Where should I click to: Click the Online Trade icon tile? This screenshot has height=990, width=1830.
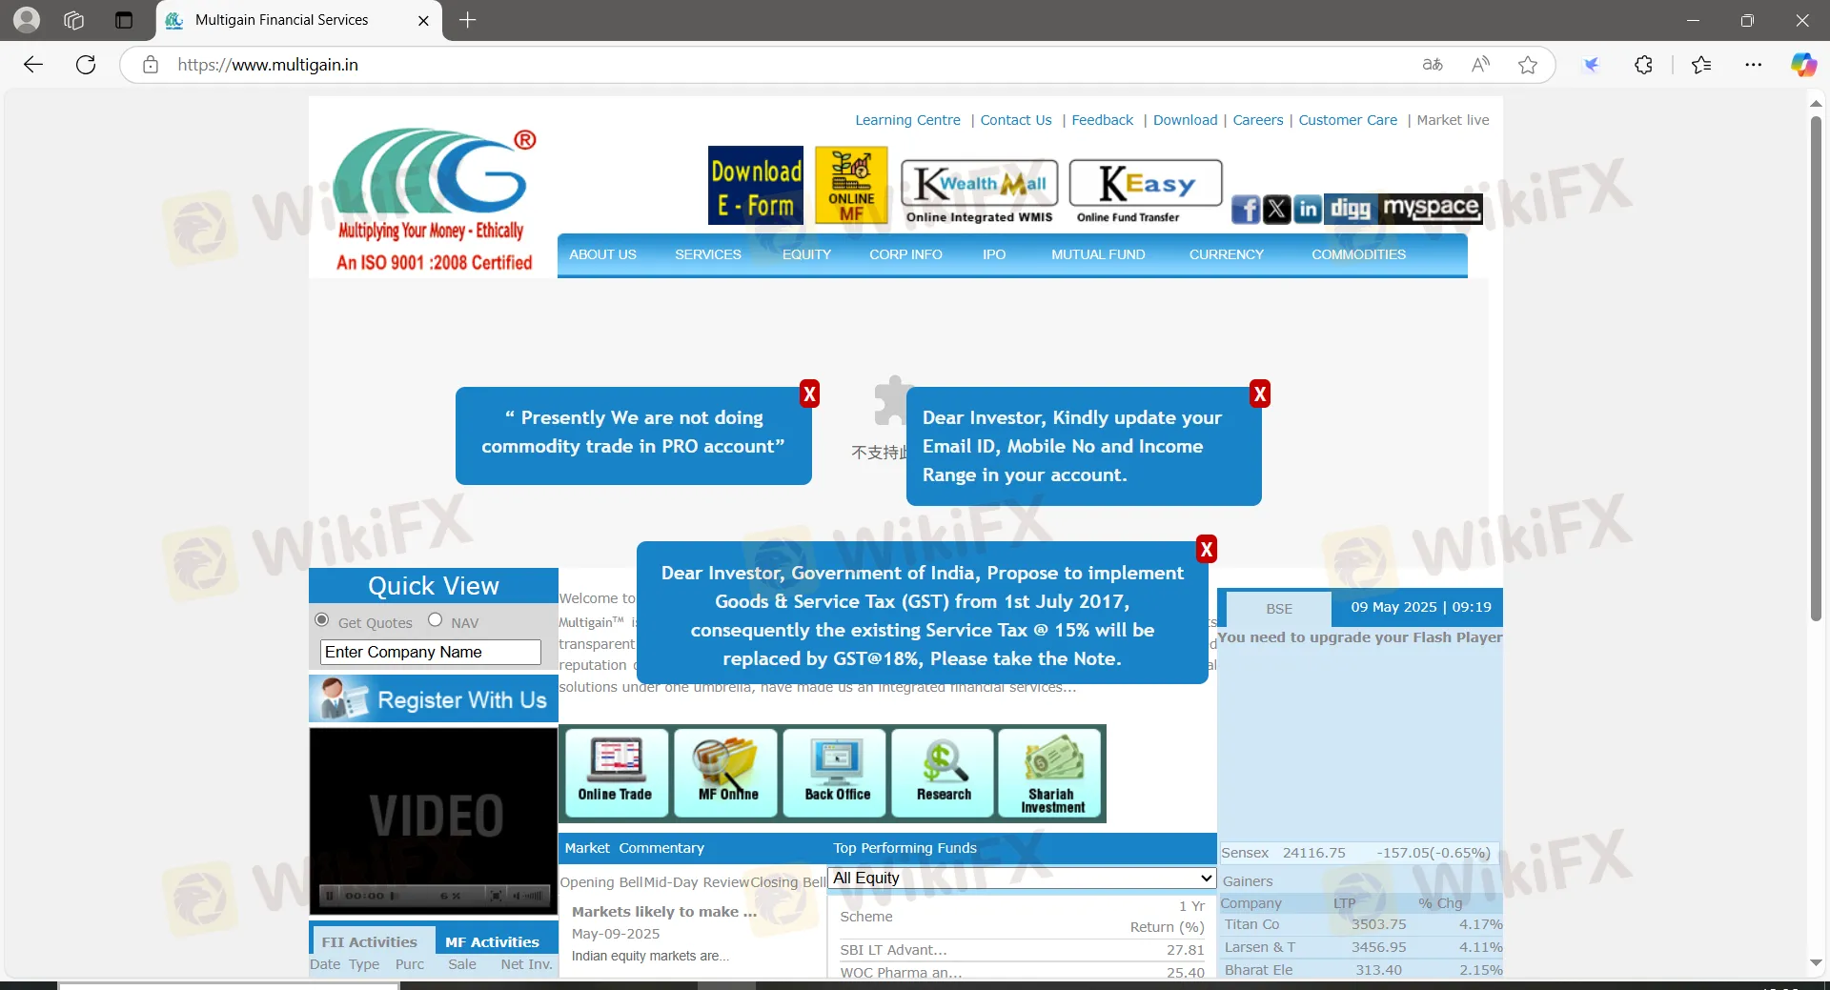point(616,773)
